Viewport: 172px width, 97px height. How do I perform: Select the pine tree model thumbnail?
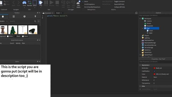(x=13, y=30)
